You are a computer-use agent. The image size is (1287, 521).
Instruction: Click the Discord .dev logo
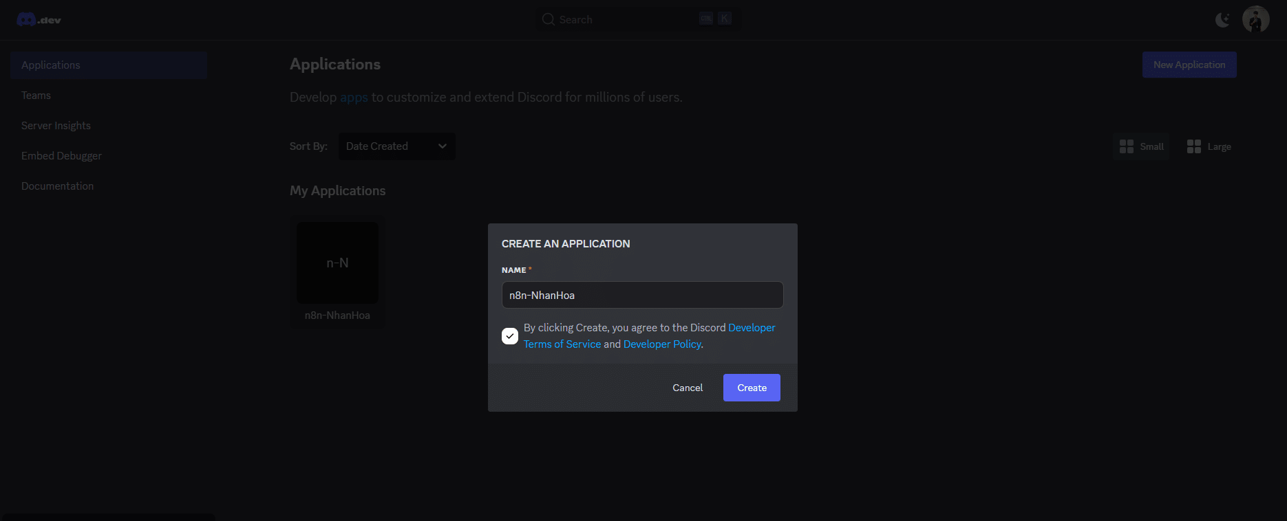[39, 20]
